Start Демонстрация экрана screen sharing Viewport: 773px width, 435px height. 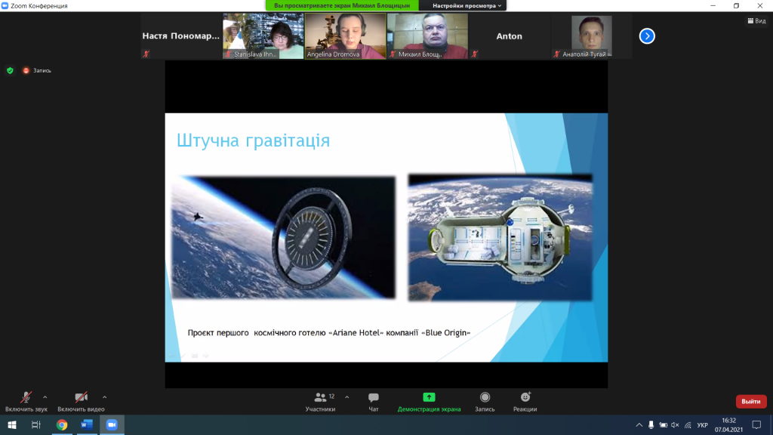429,402
